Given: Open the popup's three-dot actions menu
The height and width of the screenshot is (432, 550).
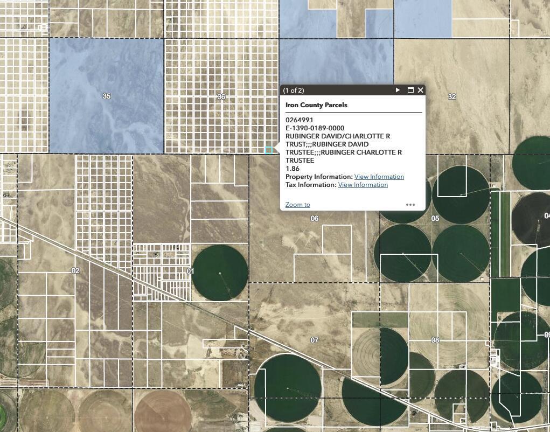Looking at the screenshot, I should [410, 205].
